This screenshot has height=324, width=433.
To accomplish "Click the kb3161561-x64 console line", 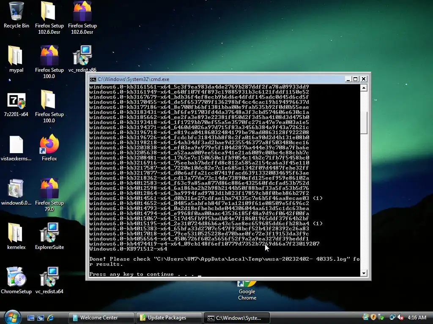I will pyautogui.click(x=199, y=87).
